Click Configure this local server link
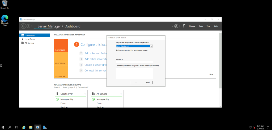 coord(93,44)
